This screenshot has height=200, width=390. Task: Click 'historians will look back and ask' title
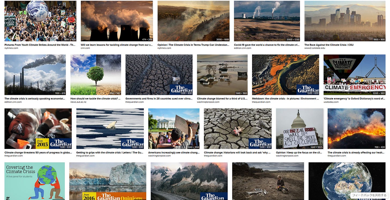tap(238, 153)
